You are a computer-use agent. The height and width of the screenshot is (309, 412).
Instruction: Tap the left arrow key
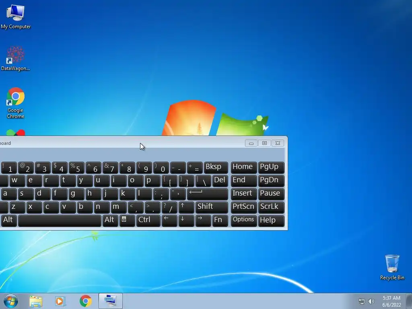(x=169, y=220)
